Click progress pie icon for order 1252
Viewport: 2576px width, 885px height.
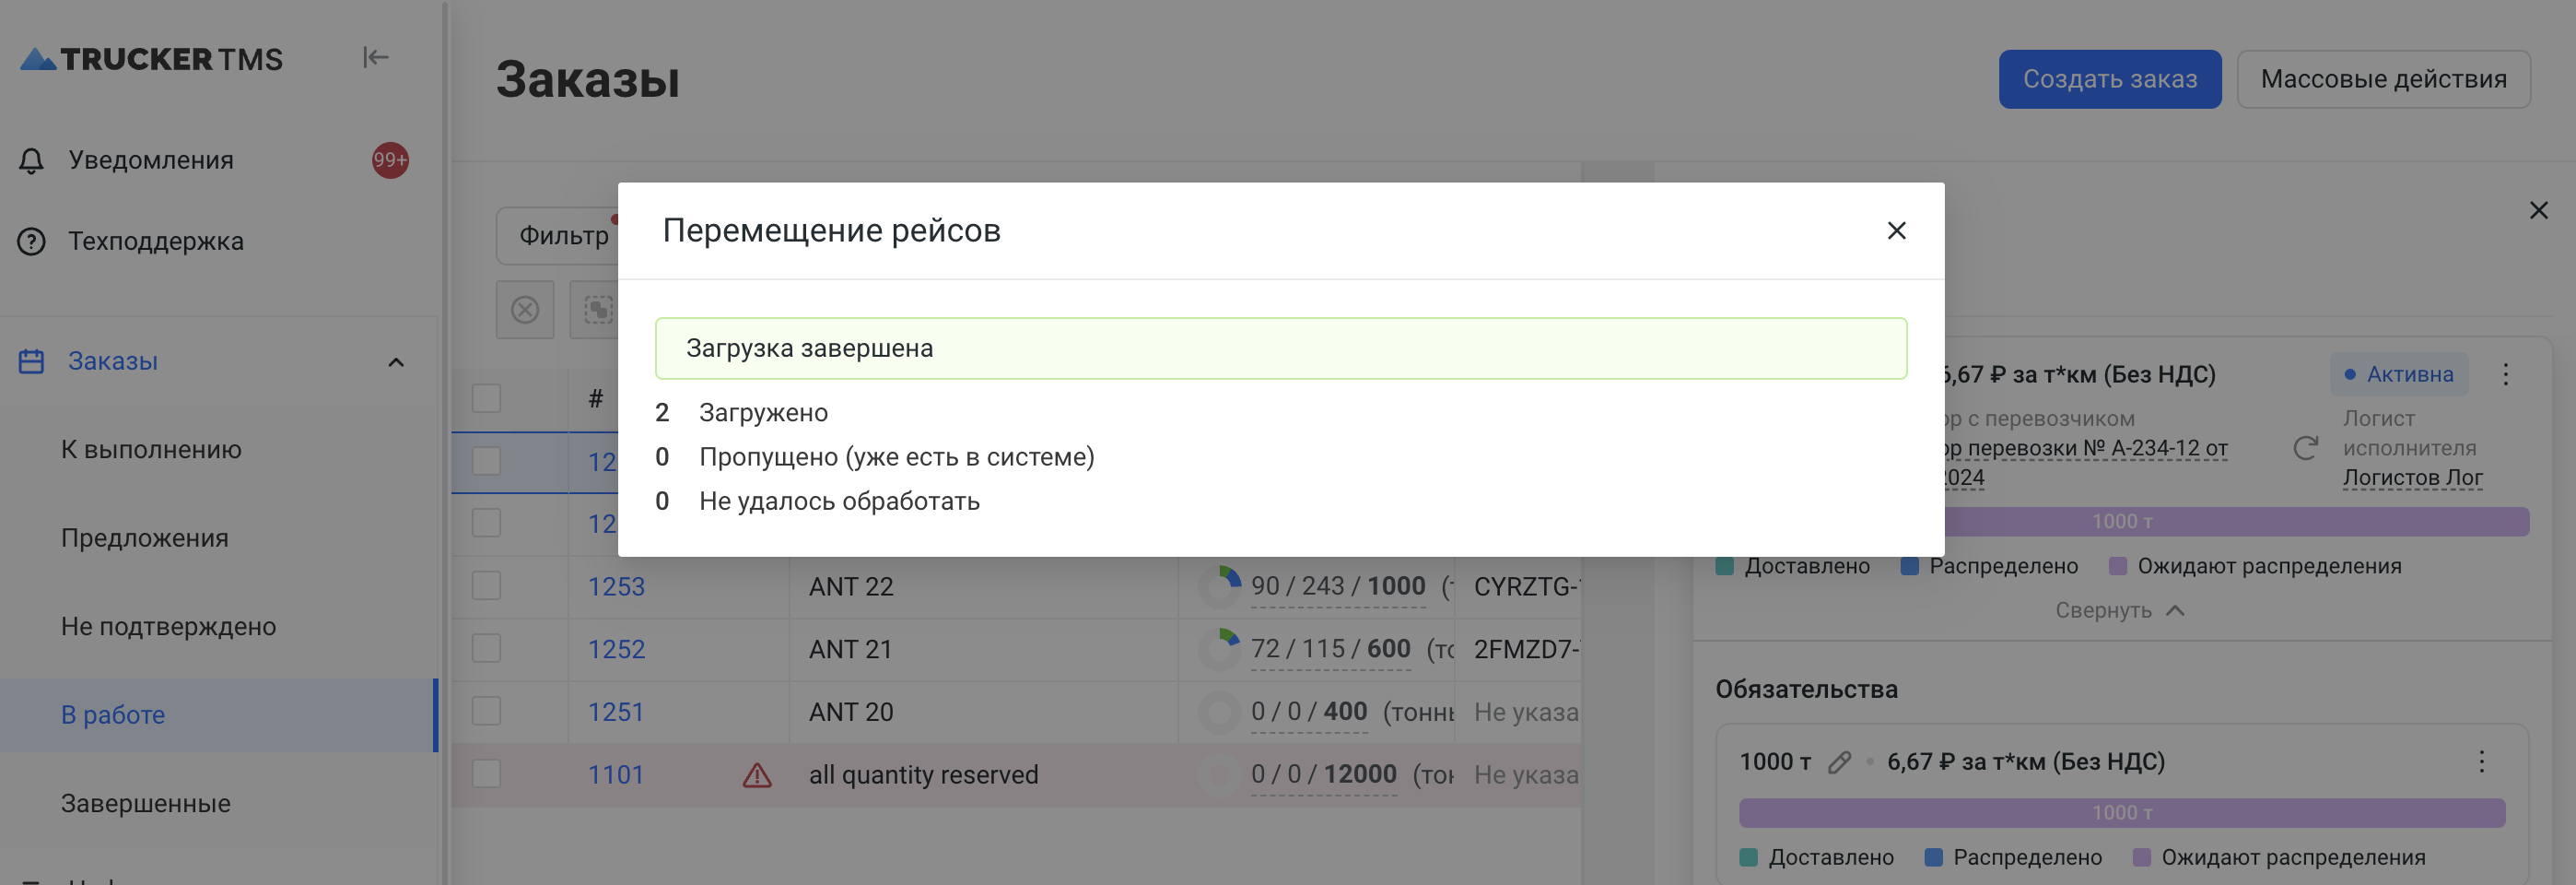pos(1220,650)
